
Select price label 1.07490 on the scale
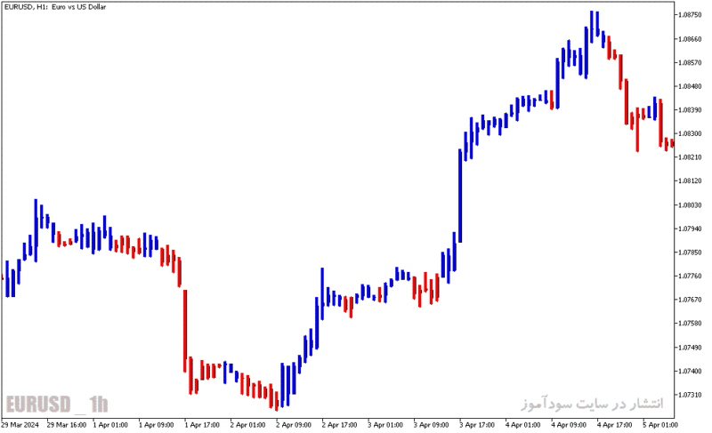[x=690, y=348]
